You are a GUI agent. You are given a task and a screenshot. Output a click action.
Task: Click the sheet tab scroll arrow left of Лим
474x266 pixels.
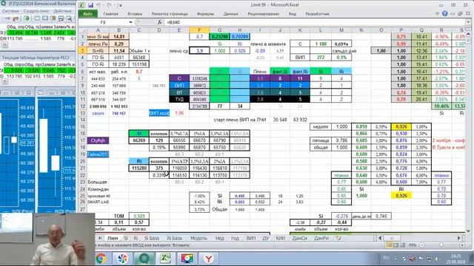coord(100,238)
